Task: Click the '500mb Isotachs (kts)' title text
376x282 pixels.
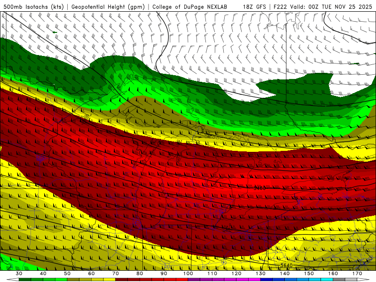Action: click(x=33, y=7)
